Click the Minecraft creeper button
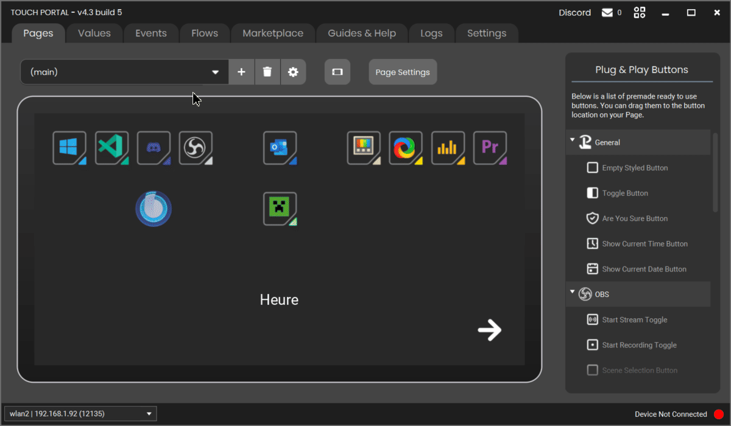Image resolution: width=731 pixels, height=426 pixels. pyautogui.click(x=280, y=209)
